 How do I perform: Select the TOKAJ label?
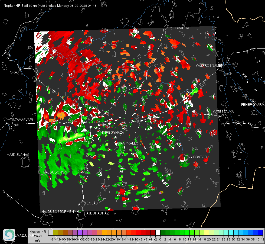click(x=13, y=72)
